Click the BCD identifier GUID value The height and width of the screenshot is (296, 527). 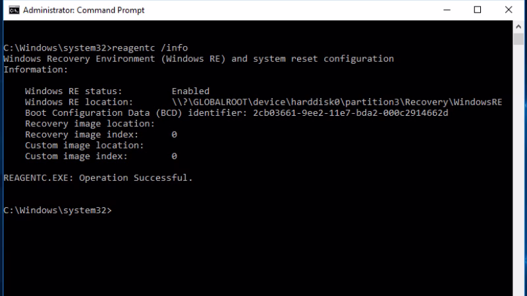tap(350, 113)
